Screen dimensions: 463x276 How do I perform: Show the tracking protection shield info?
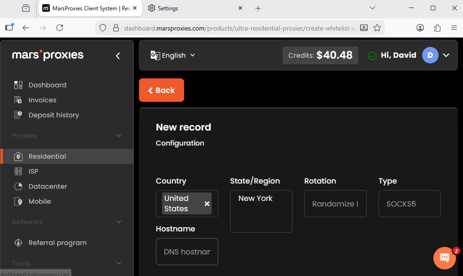tap(103, 28)
